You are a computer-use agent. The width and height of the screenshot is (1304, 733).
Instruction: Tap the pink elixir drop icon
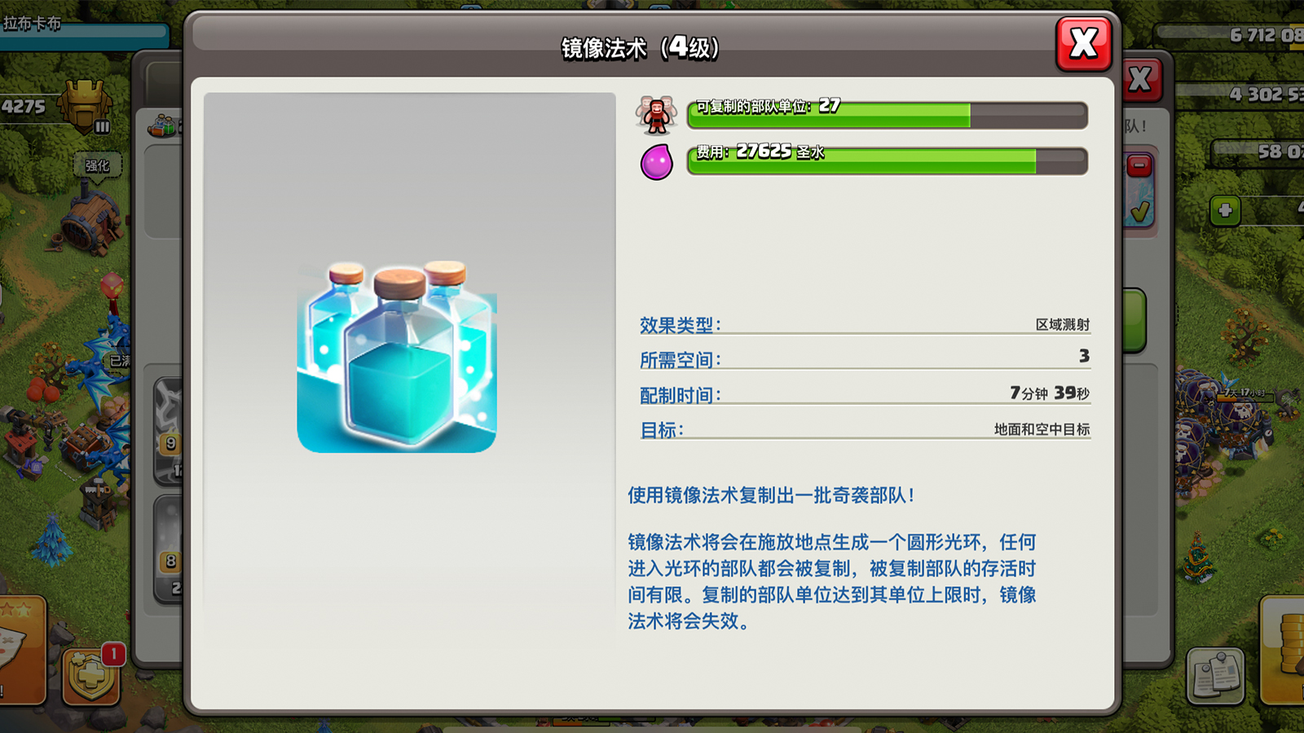click(x=657, y=161)
